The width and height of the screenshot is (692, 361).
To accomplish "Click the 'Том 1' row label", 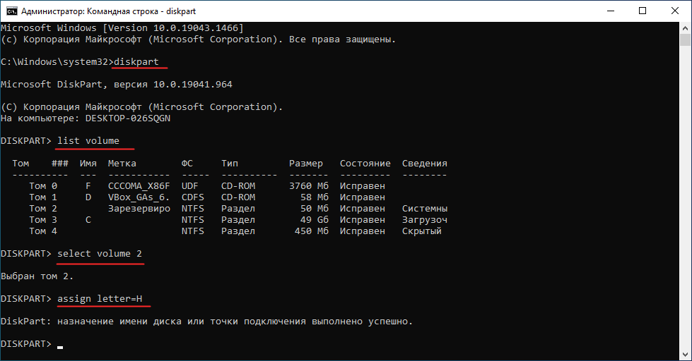I will tap(43, 197).
